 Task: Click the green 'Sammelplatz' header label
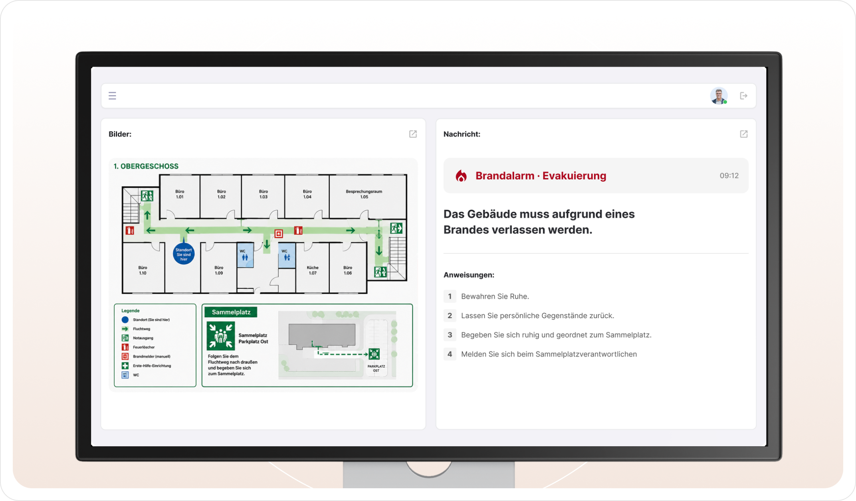point(231,312)
